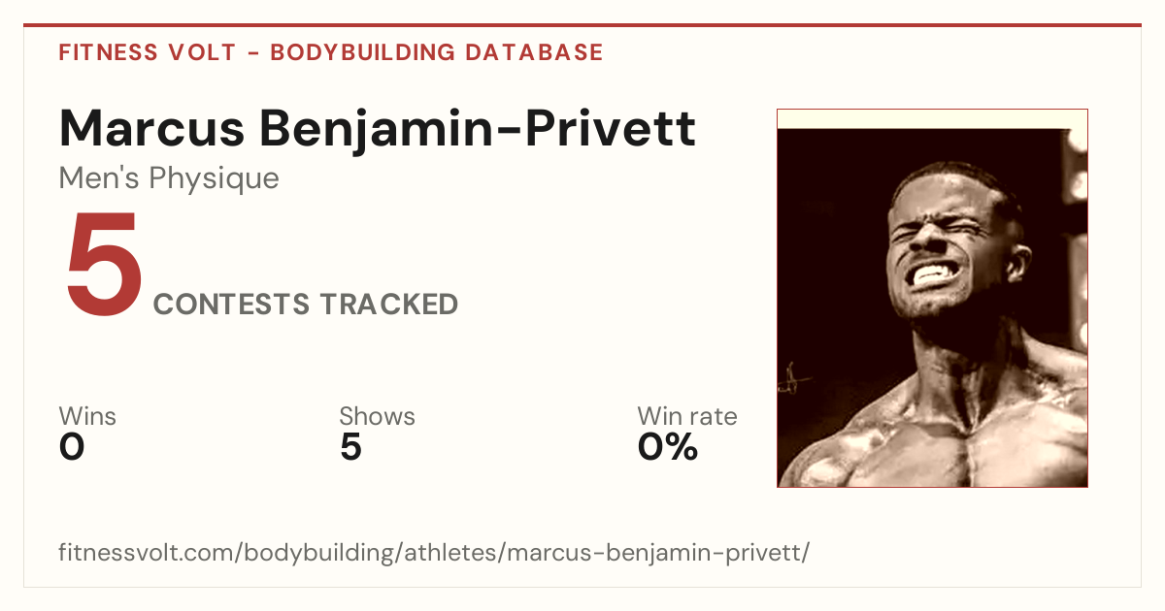This screenshot has width=1165, height=611.
Task: Click the 0% win rate value
Action: pyautogui.click(x=668, y=447)
